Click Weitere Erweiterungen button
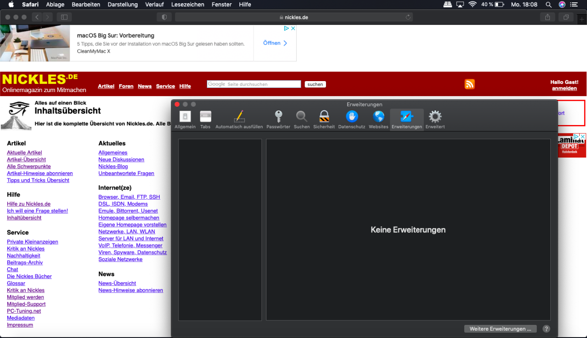Viewport: 587px width, 338px height. point(500,329)
